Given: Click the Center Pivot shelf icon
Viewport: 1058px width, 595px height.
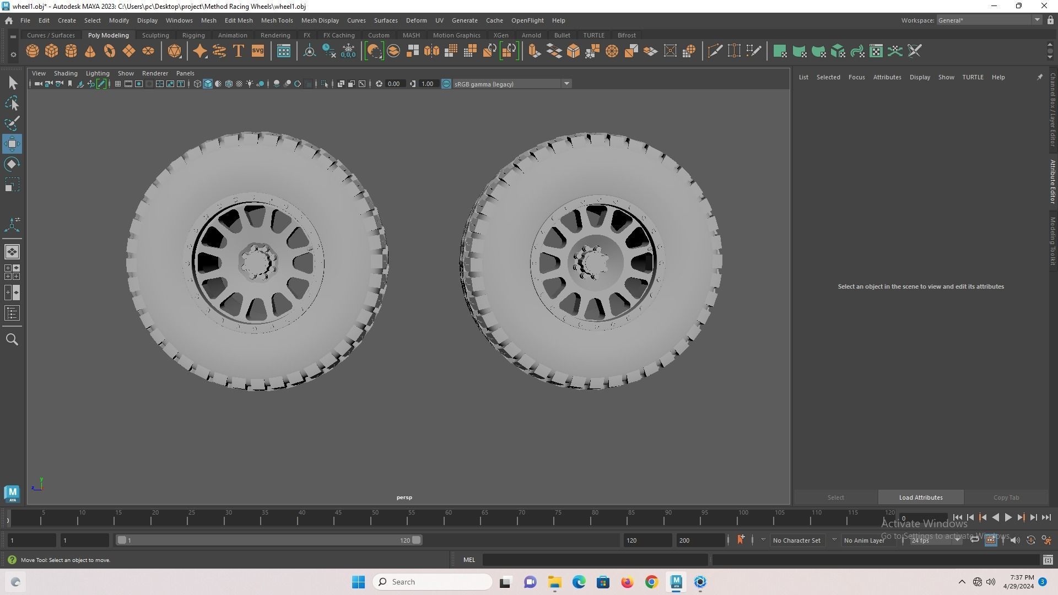Looking at the screenshot, I should [310, 51].
